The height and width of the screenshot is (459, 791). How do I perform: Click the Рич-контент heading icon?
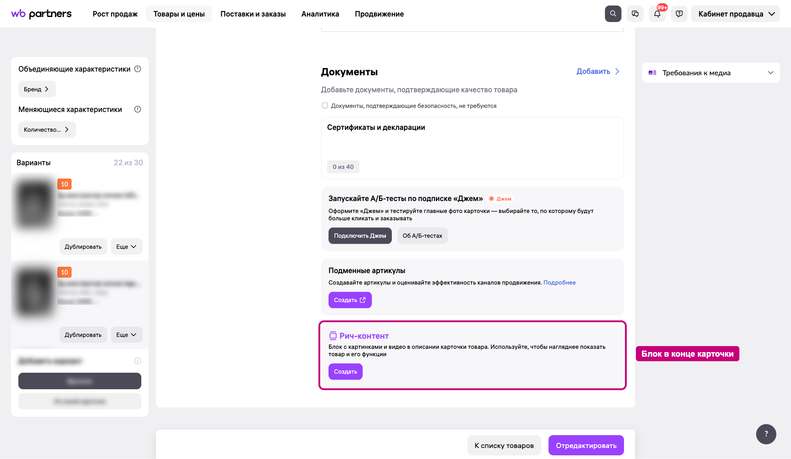[x=333, y=336]
